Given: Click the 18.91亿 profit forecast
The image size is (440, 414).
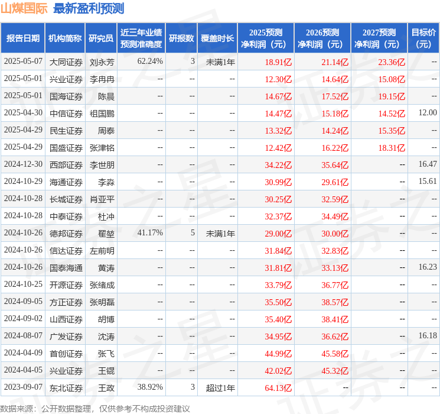Looking at the screenshot, I should (278, 62).
